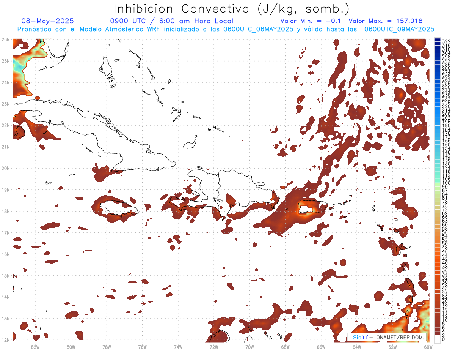
Task: Click the 20N latitude label
Action: point(5,168)
